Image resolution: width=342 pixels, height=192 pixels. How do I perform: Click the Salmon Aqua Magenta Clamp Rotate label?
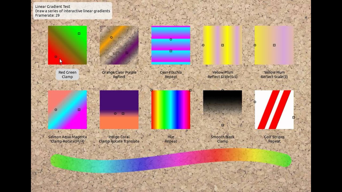coord(67,139)
